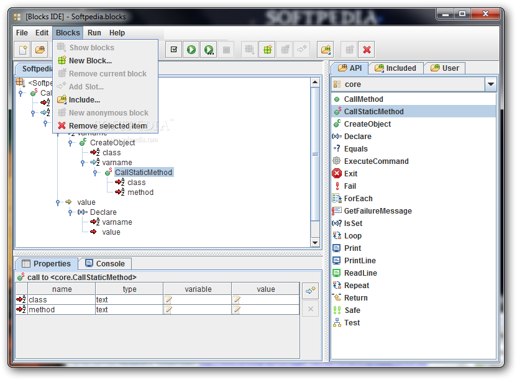Open the Help menu
Viewport: 517px width, 380px height.
[117, 33]
